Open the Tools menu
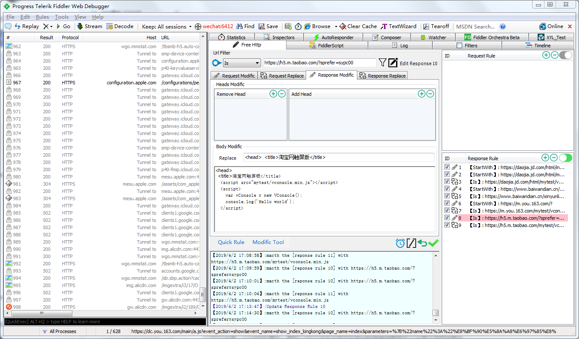Screen dimensions: 579x339 (x=62, y=17)
